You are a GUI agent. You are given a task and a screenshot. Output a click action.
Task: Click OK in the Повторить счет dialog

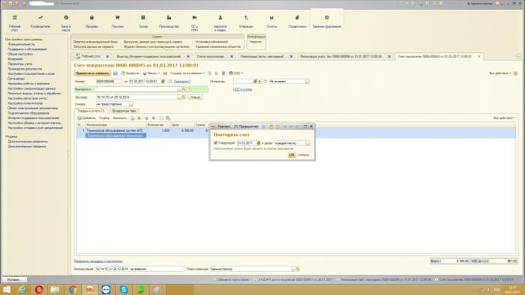click(292, 155)
